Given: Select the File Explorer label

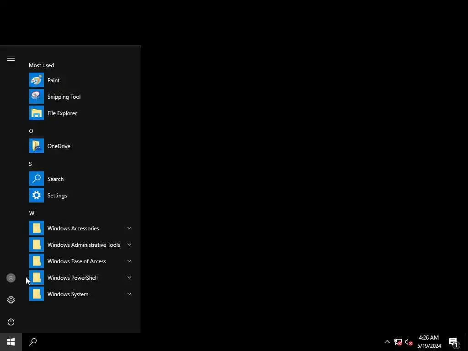Looking at the screenshot, I should (62, 113).
